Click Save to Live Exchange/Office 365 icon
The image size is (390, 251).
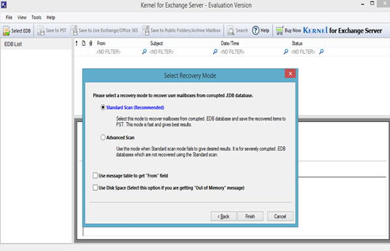74,31
